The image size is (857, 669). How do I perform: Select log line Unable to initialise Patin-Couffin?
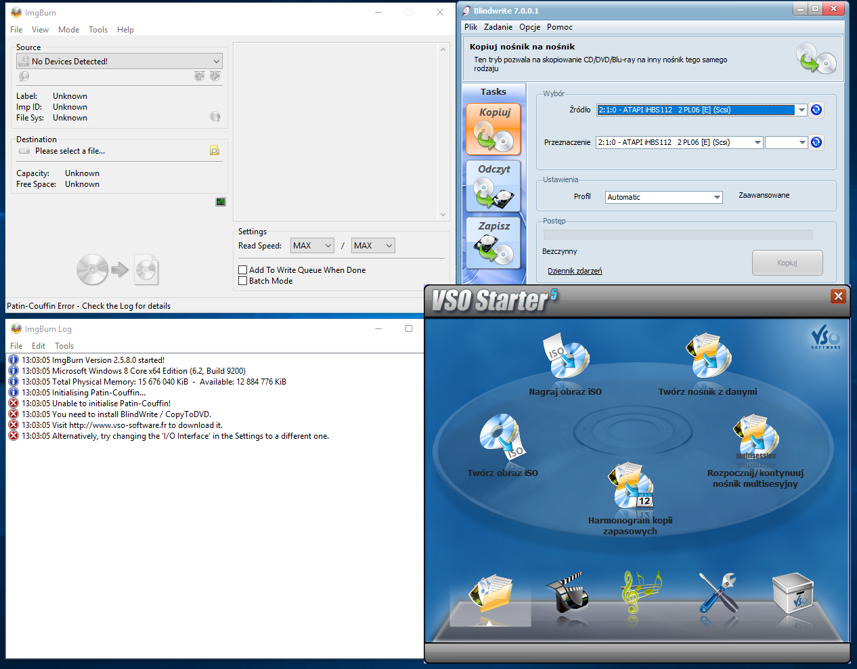pyautogui.click(x=96, y=404)
